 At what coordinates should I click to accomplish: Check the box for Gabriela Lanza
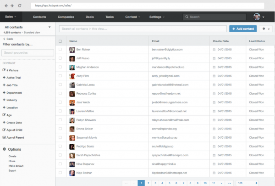(x=60, y=85)
